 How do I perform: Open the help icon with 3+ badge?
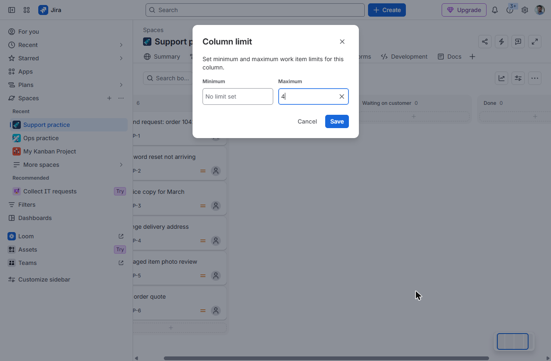pyautogui.click(x=510, y=10)
